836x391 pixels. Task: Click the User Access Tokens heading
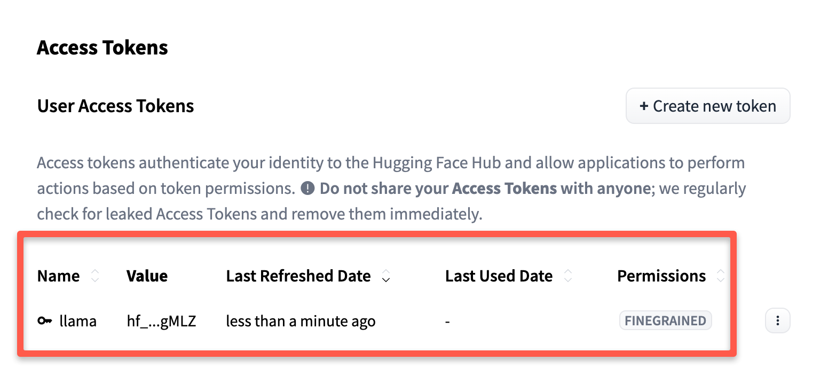pyautogui.click(x=115, y=106)
